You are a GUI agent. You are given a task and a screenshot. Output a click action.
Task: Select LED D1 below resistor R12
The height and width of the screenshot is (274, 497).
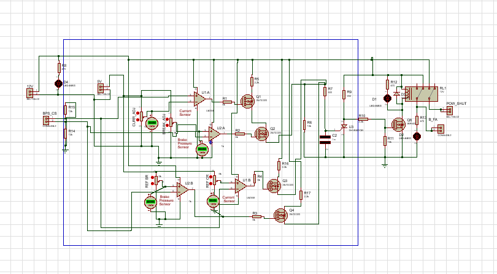click(x=387, y=99)
